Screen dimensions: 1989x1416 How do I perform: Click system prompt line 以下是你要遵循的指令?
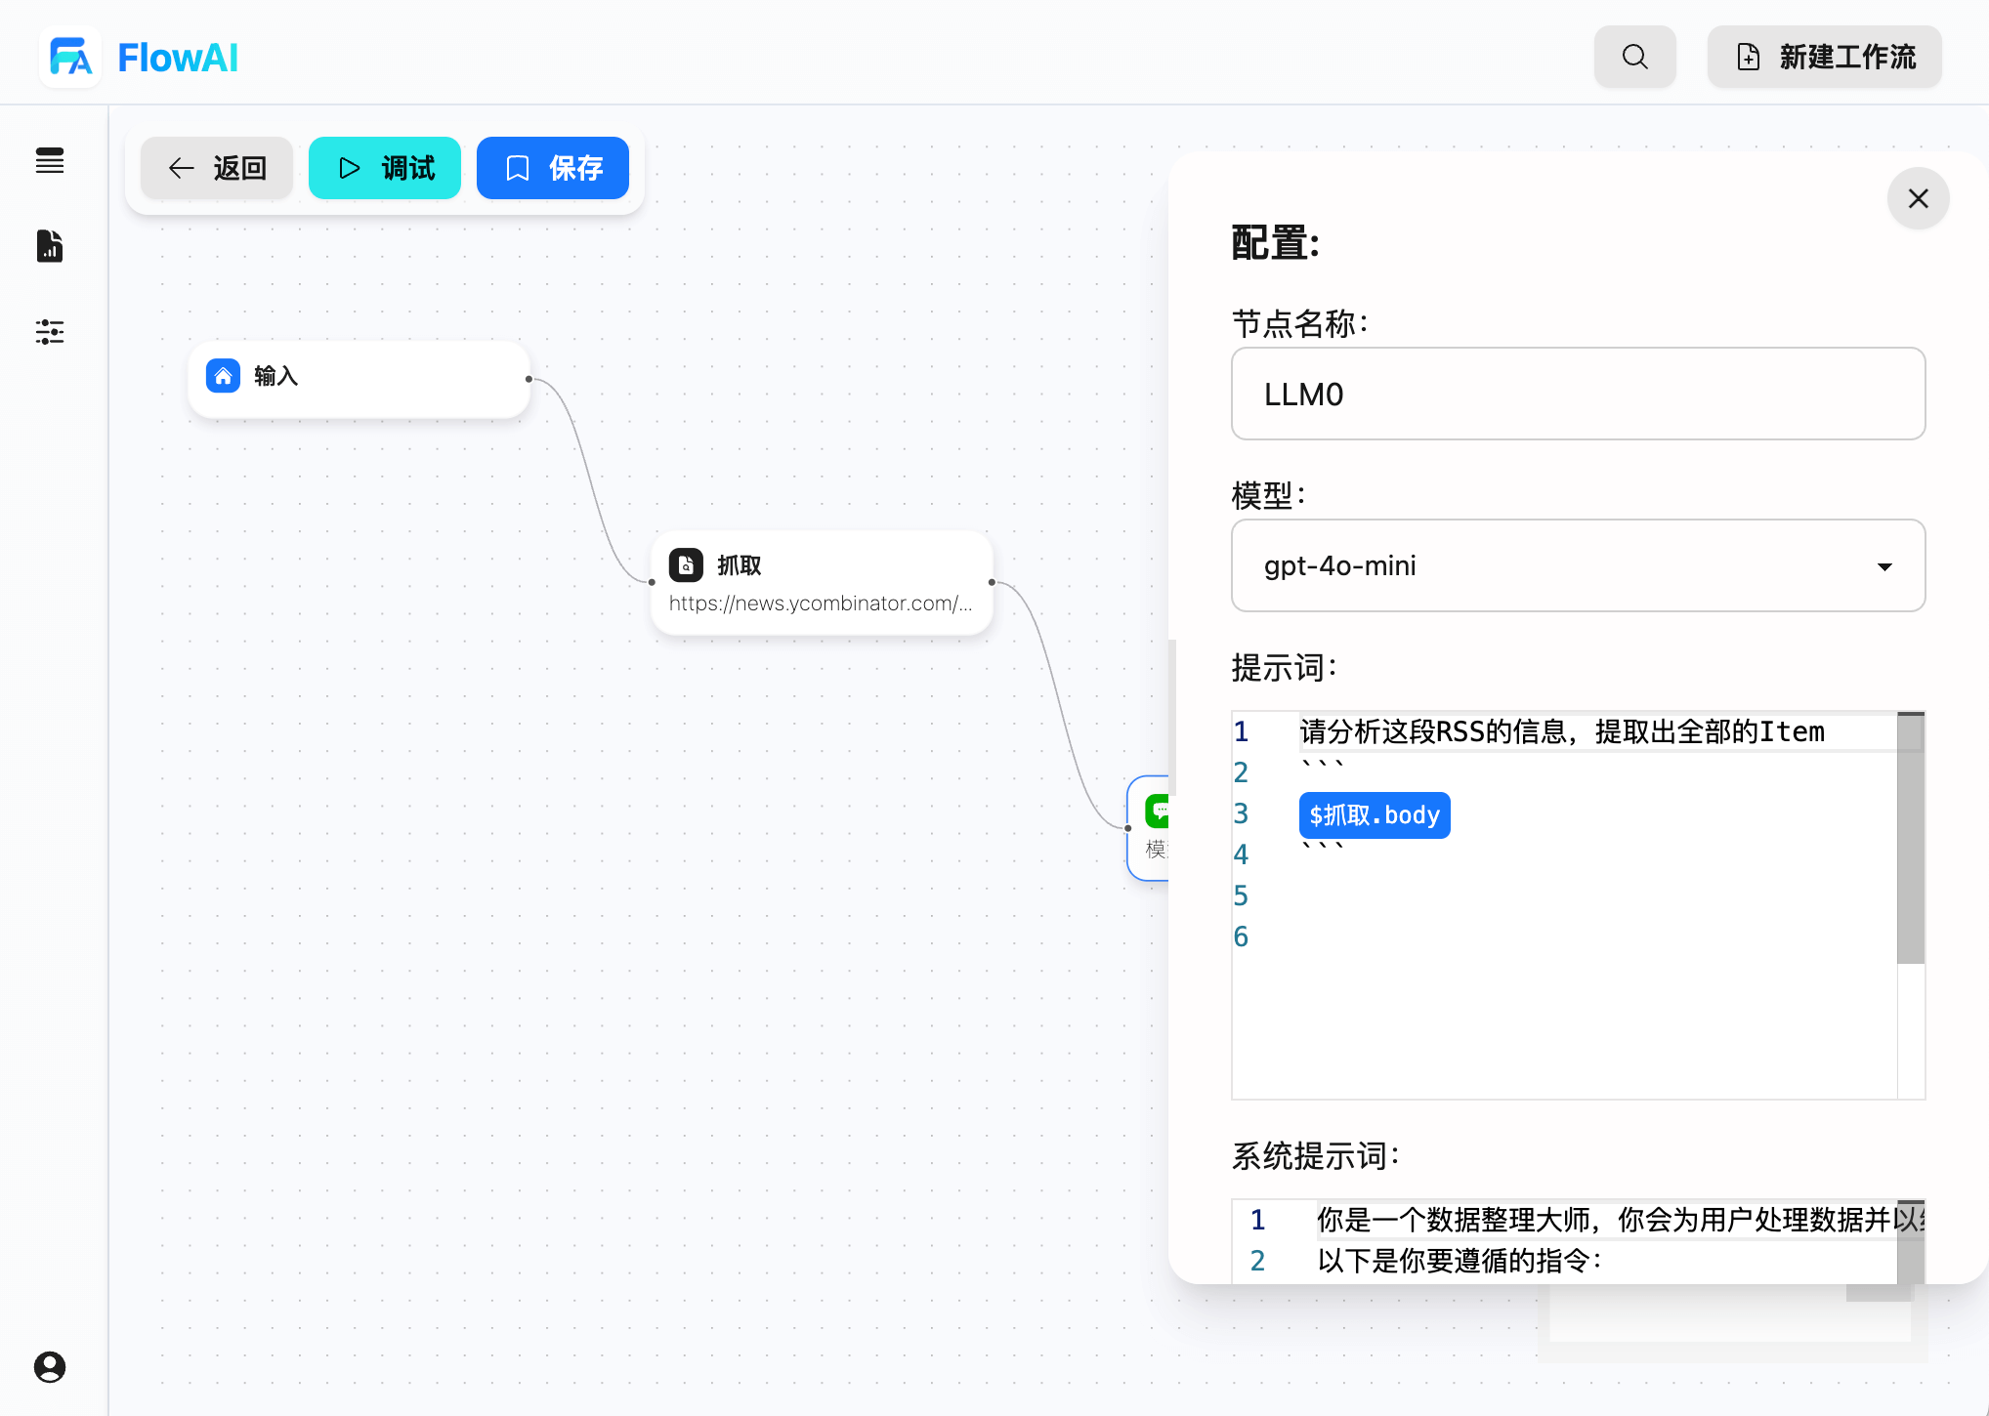pyautogui.click(x=1460, y=1261)
